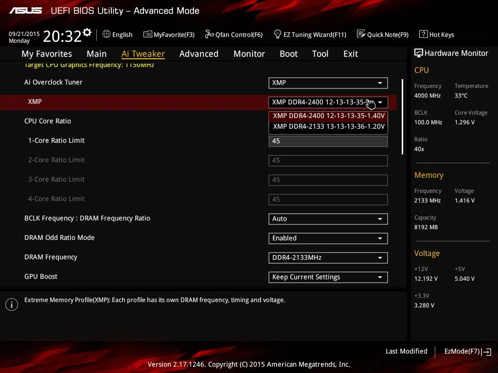Expand Ai Overclock Tuner dropdown
The width and height of the screenshot is (498, 373).
tap(328, 83)
